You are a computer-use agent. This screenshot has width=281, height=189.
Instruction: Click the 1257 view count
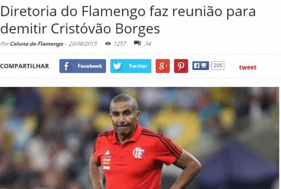click(x=120, y=44)
